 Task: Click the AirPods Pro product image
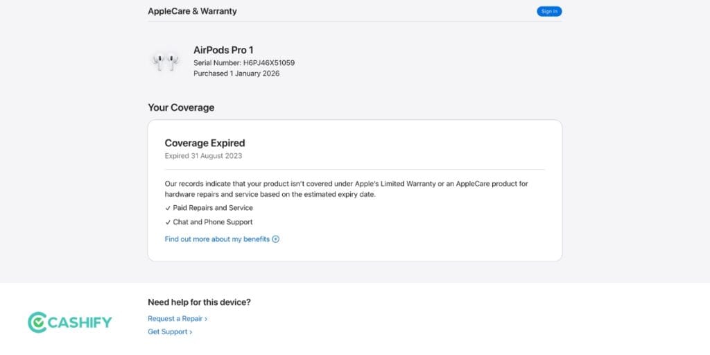166,62
